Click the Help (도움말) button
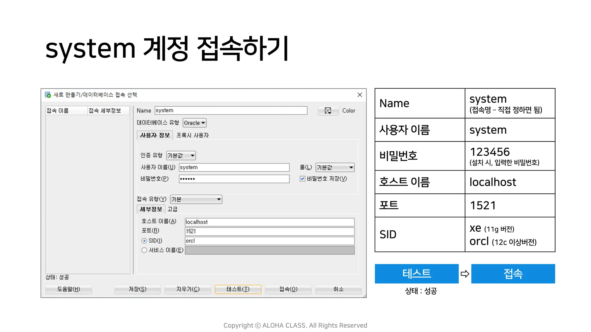The image size is (591, 332). point(69,289)
